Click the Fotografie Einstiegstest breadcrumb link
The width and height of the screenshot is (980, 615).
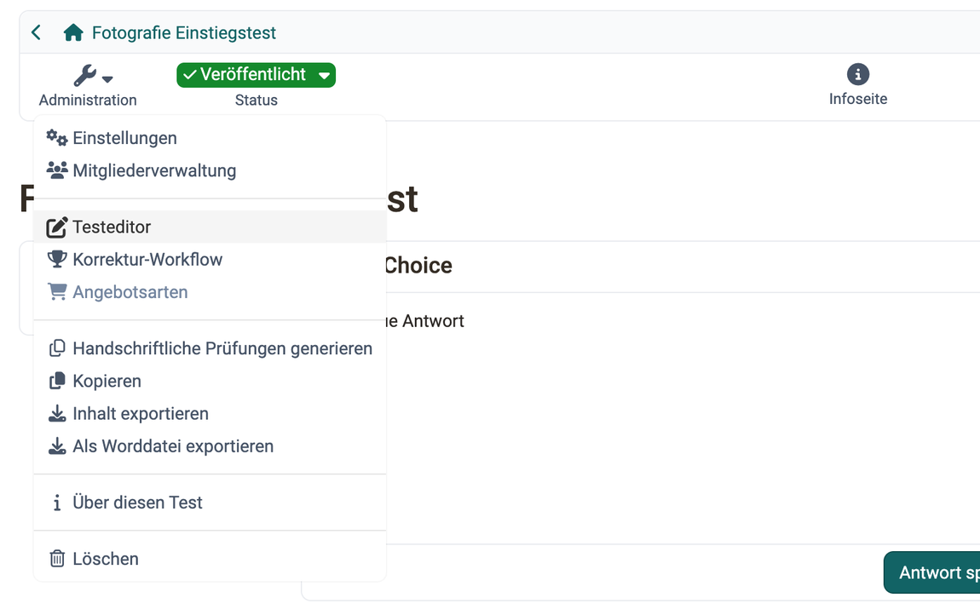point(184,32)
